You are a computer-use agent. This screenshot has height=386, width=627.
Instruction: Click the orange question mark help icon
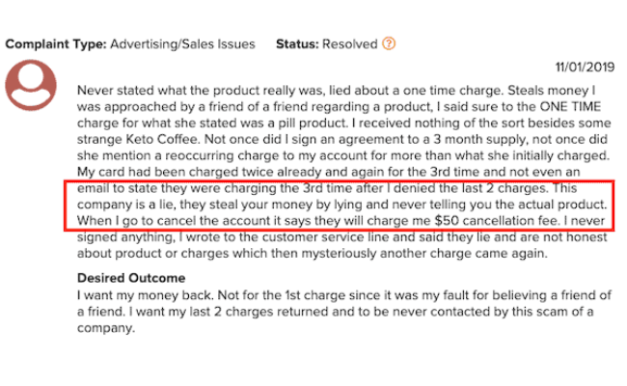[x=389, y=43]
